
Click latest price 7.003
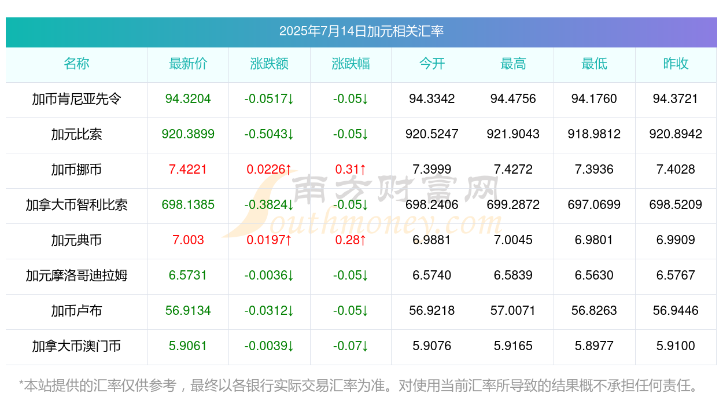pyautogui.click(x=188, y=240)
